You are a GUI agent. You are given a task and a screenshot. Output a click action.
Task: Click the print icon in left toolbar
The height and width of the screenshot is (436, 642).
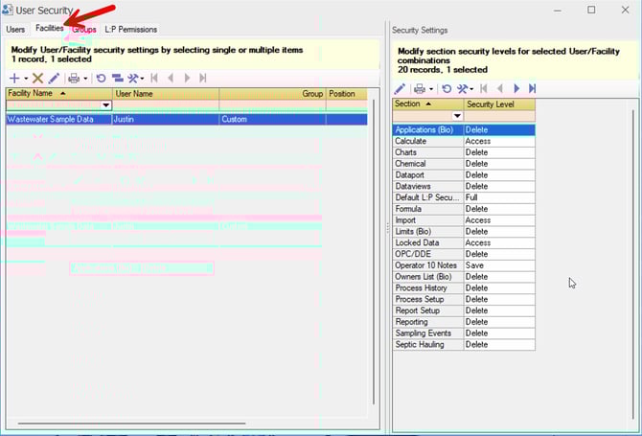click(74, 78)
